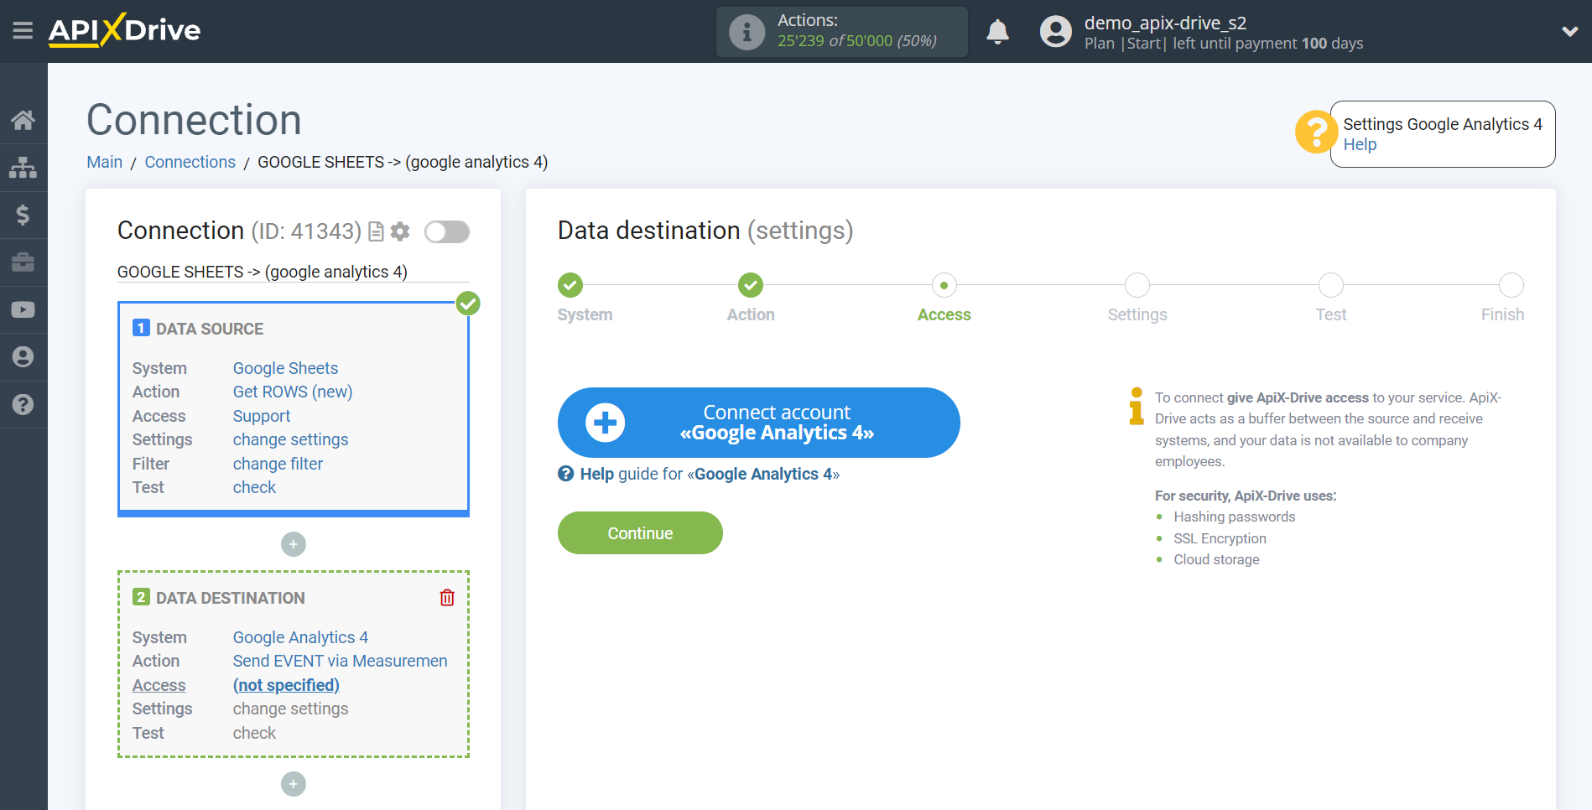Click the Settings step circle in progress bar
The image size is (1592, 810).
point(1137,285)
